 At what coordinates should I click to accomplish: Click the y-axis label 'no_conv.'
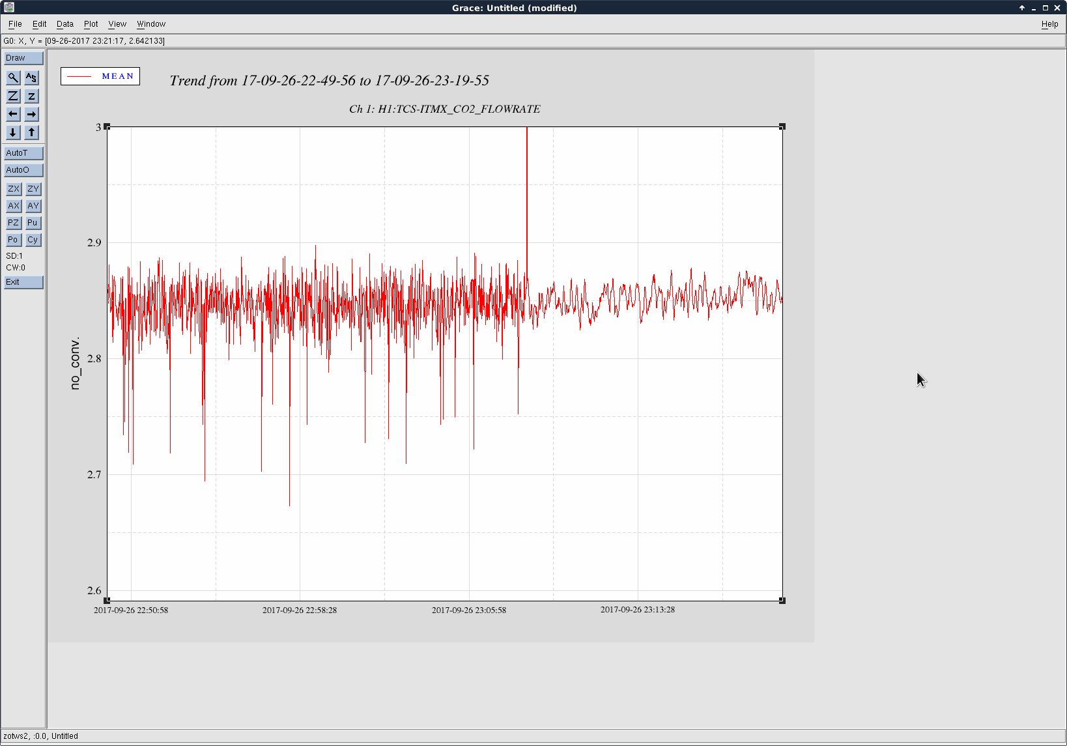tap(75, 363)
